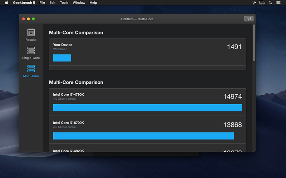Click the 1491 score value

click(234, 47)
